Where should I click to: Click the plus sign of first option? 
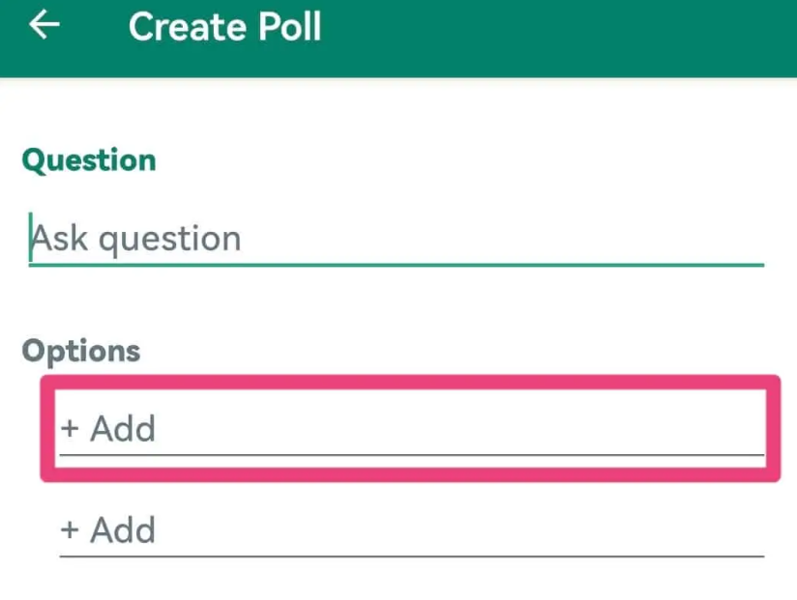click(x=70, y=429)
